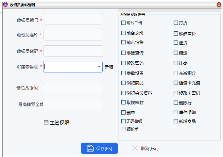Viewport: 223px width, 157px height.
Task: Click 新增 to add a retail store
Action: (x=109, y=67)
